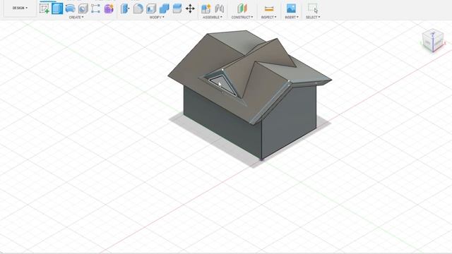Select the Extrude tool icon

57,8
